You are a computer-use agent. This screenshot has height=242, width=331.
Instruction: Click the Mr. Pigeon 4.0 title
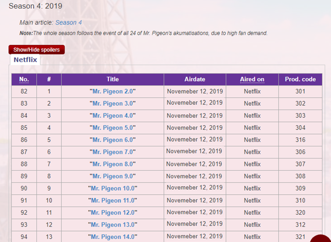pyautogui.click(x=112, y=116)
